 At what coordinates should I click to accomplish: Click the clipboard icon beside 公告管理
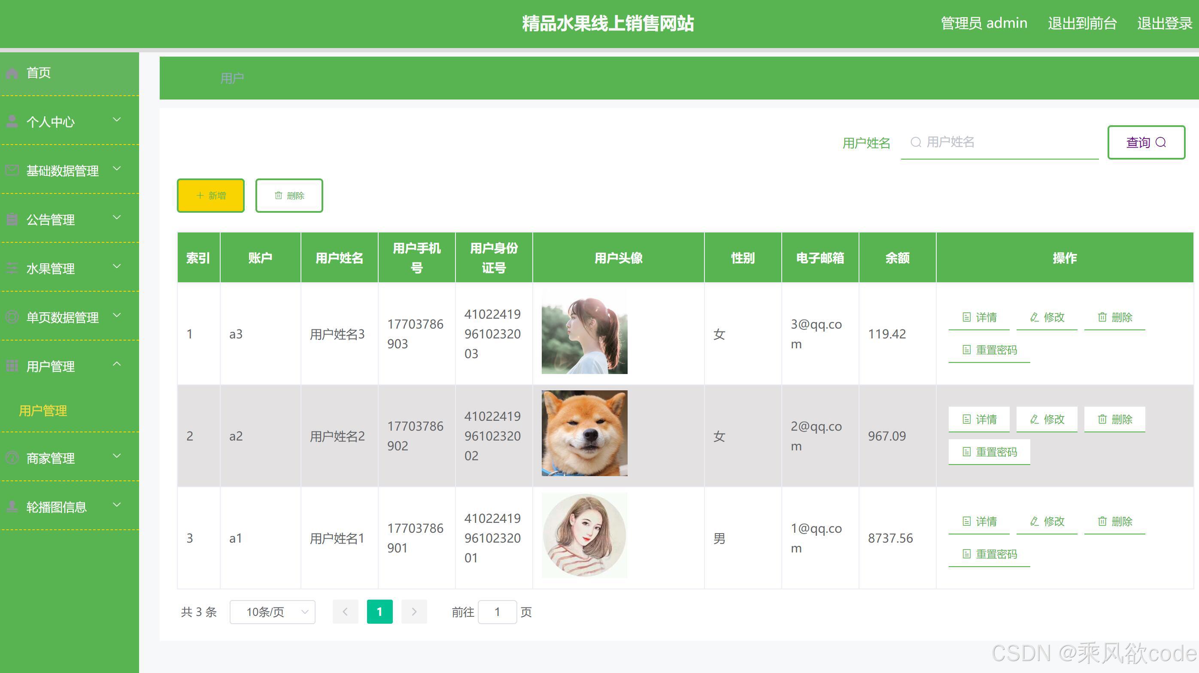(12, 220)
